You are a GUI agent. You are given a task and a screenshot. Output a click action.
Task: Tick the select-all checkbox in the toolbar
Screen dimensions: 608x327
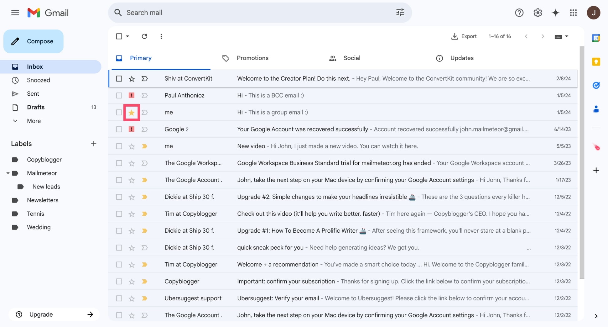point(119,36)
